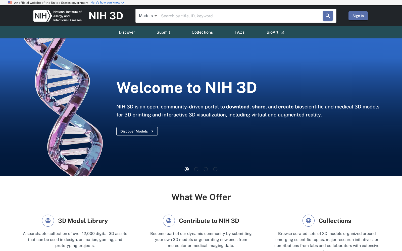Open the Collections nav menu item
The image size is (402, 251).
(202, 32)
